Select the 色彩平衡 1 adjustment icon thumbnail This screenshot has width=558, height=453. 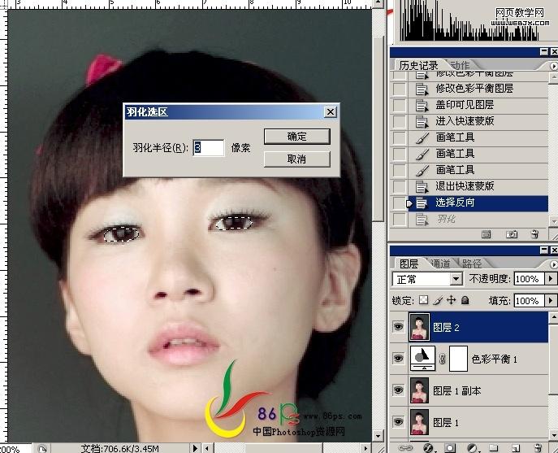422,358
